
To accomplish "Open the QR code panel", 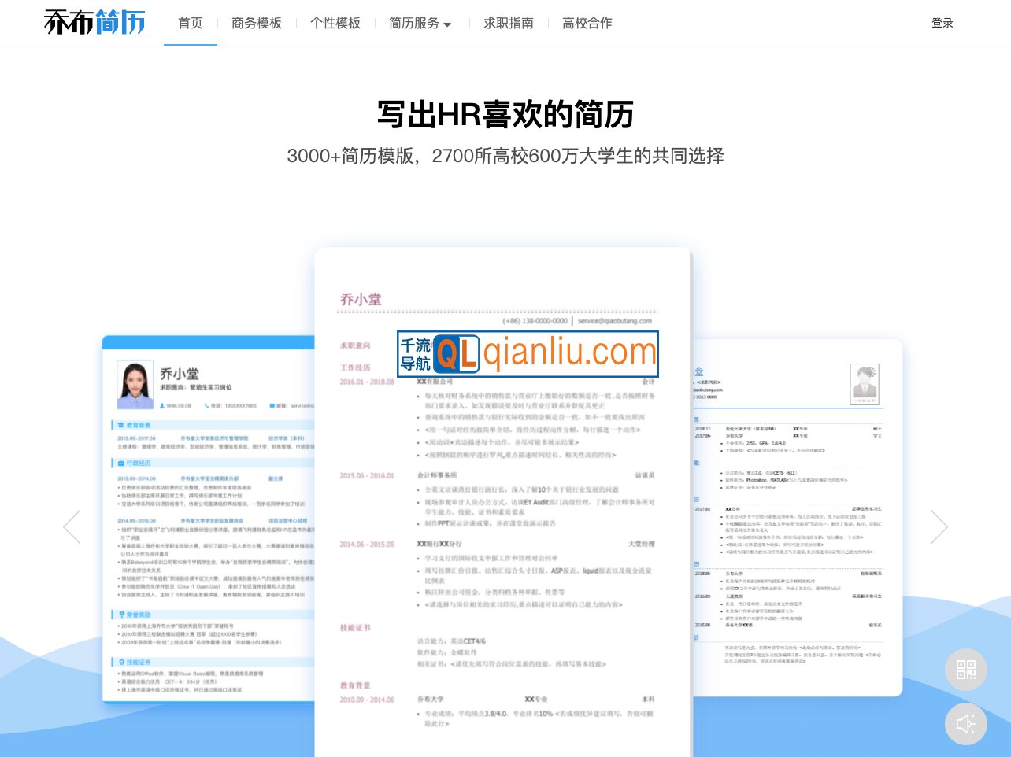I will pos(966,670).
